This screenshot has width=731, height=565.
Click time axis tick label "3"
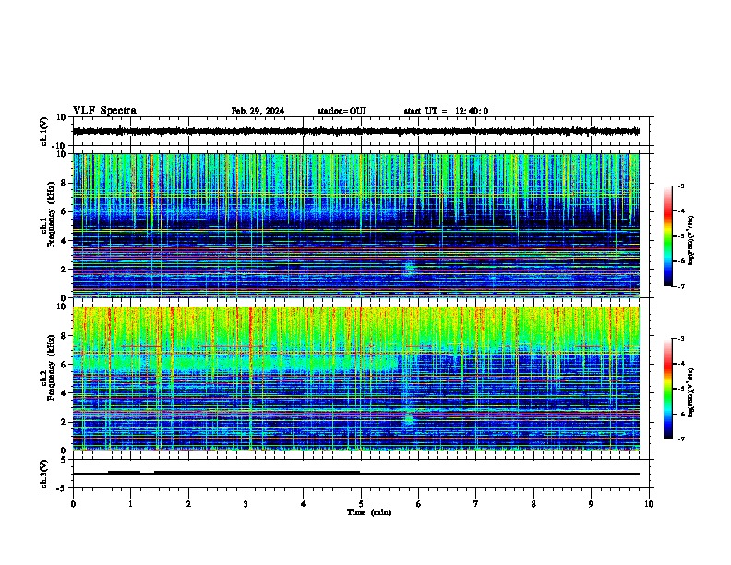pyautogui.click(x=246, y=504)
